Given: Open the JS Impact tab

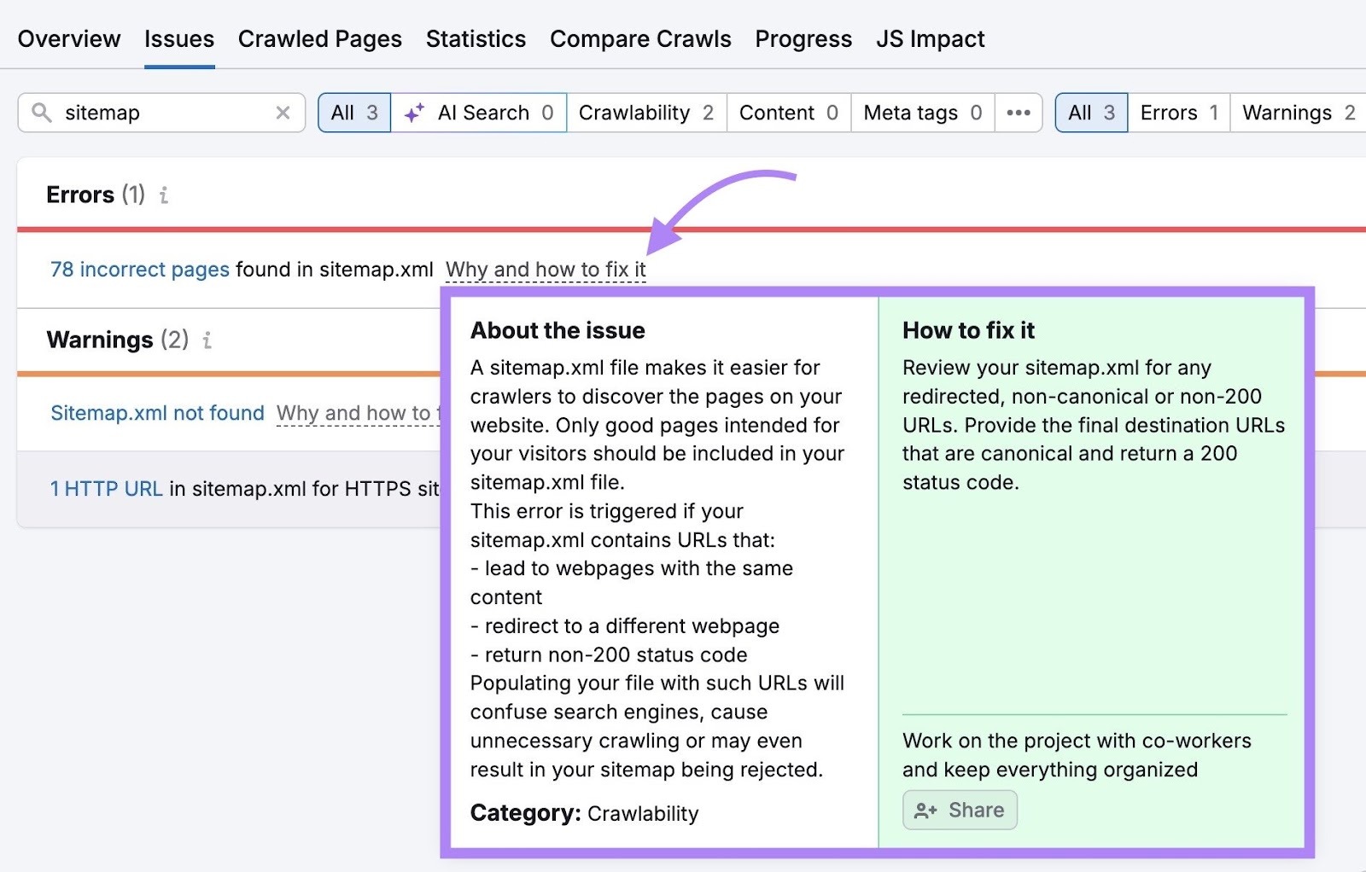Looking at the screenshot, I should 931,38.
